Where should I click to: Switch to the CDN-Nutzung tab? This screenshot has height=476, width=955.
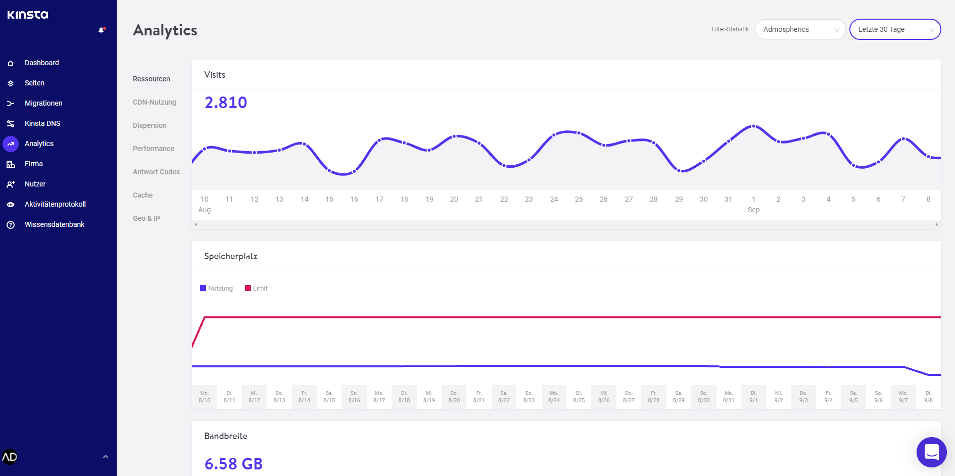tap(154, 102)
